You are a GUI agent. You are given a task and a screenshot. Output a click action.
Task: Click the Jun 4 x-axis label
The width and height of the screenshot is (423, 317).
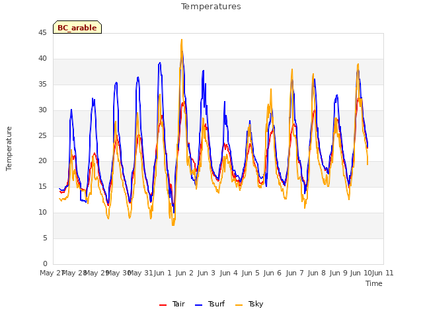[x=229, y=273]
